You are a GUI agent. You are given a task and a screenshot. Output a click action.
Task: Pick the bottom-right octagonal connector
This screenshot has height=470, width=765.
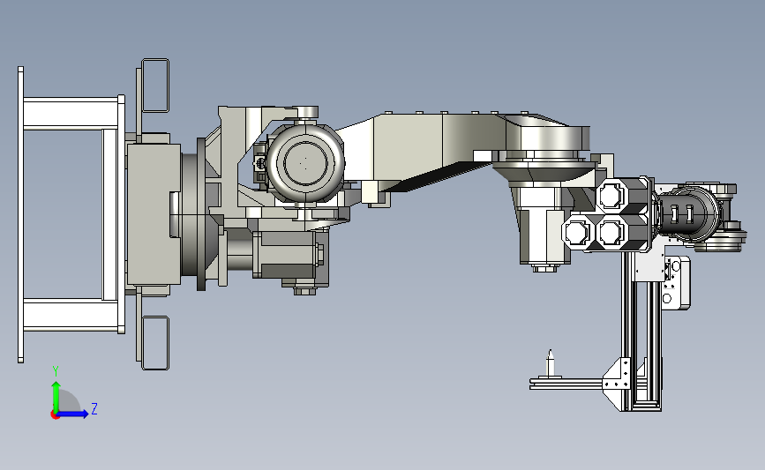click(611, 232)
